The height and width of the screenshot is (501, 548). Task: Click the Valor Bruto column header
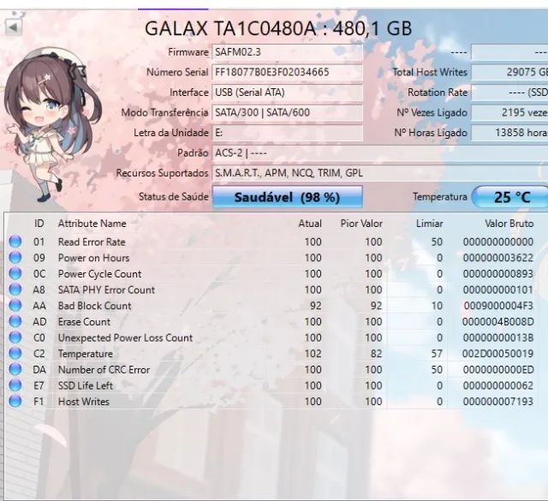[509, 224]
